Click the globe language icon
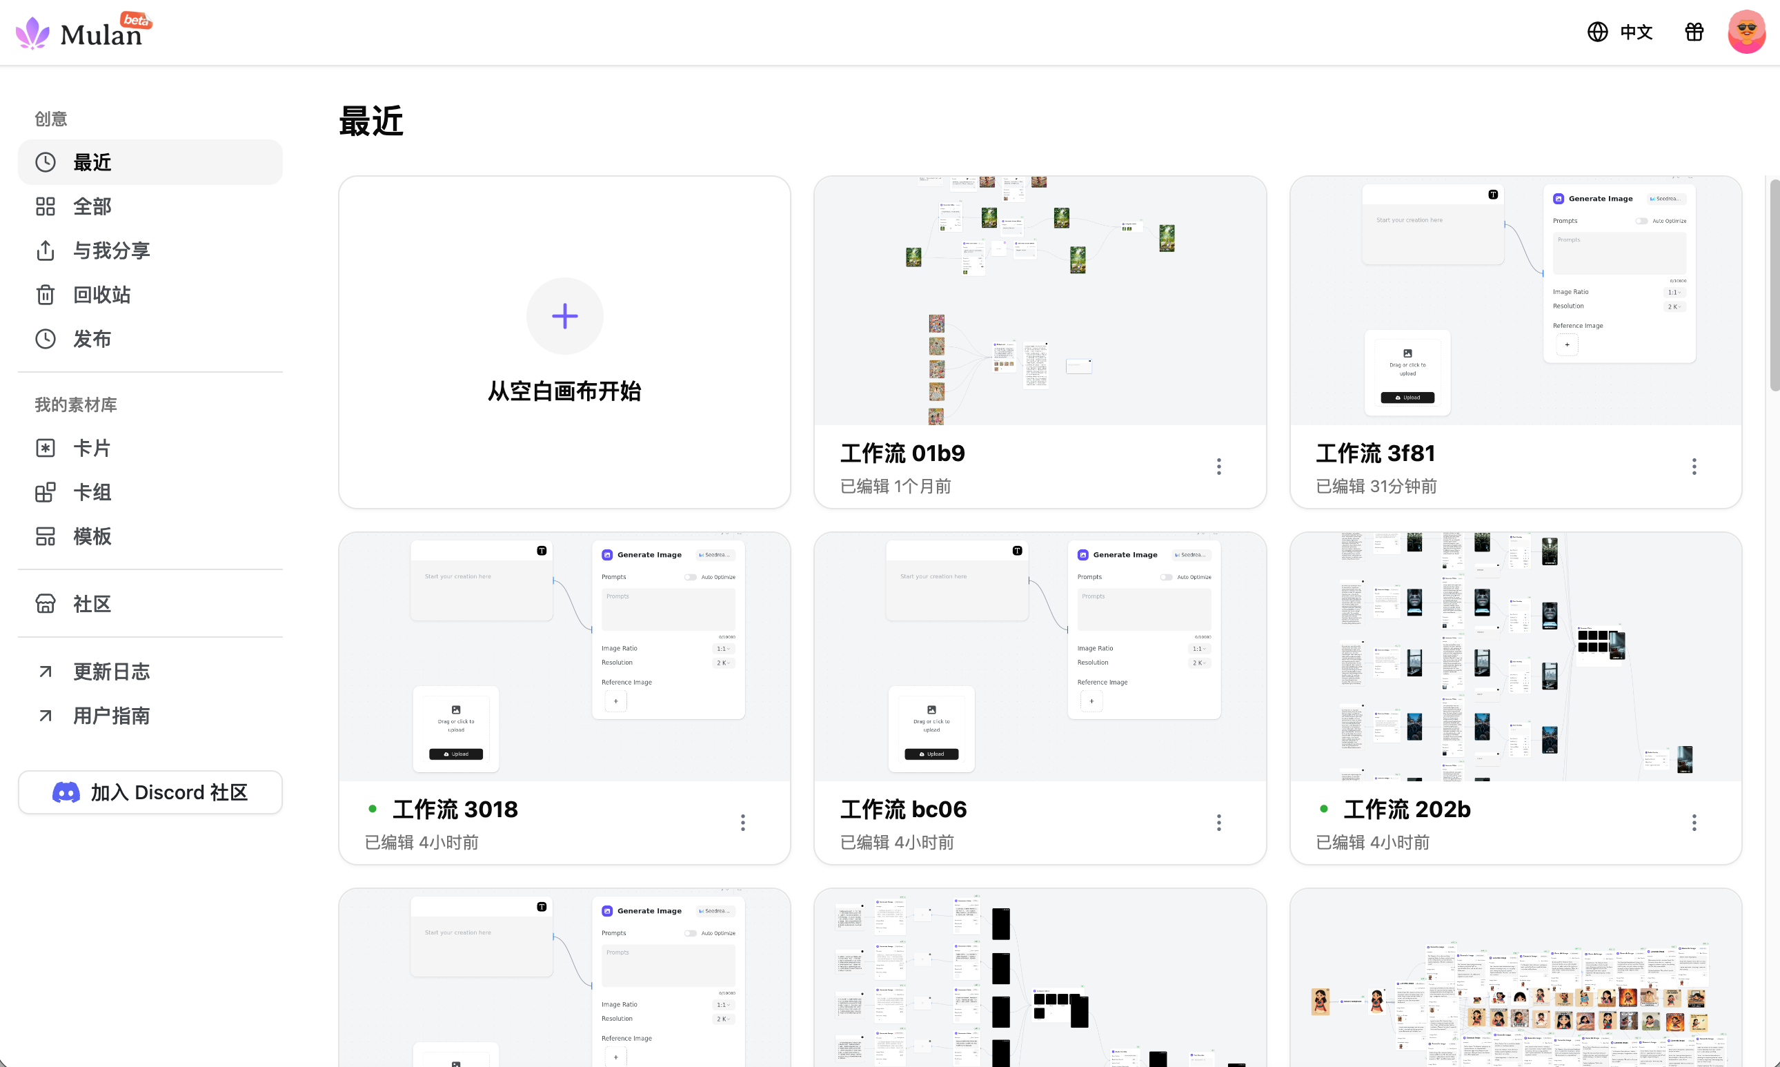1780x1067 pixels. 1596,32
